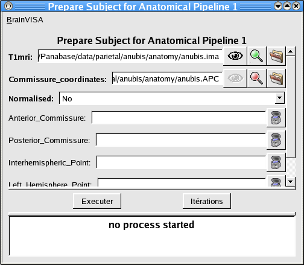Click the Interhemispheric_Point selection icon
The height and width of the screenshot is (265, 304).
coord(276,162)
